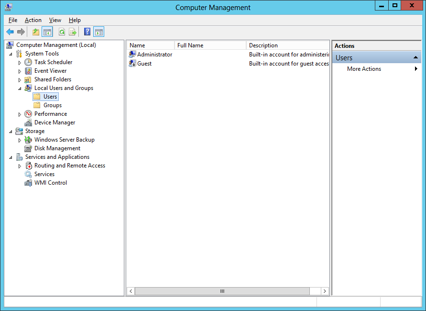426x311 pixels.
Task: Select WMI Control in the tree
Action: point(51,183)
